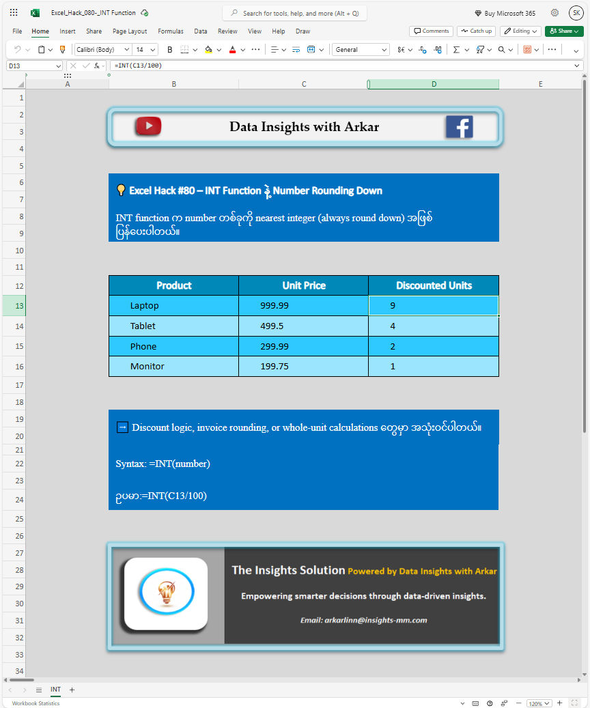
Task: Click the Share button
Action: click(x=563, y=31)
